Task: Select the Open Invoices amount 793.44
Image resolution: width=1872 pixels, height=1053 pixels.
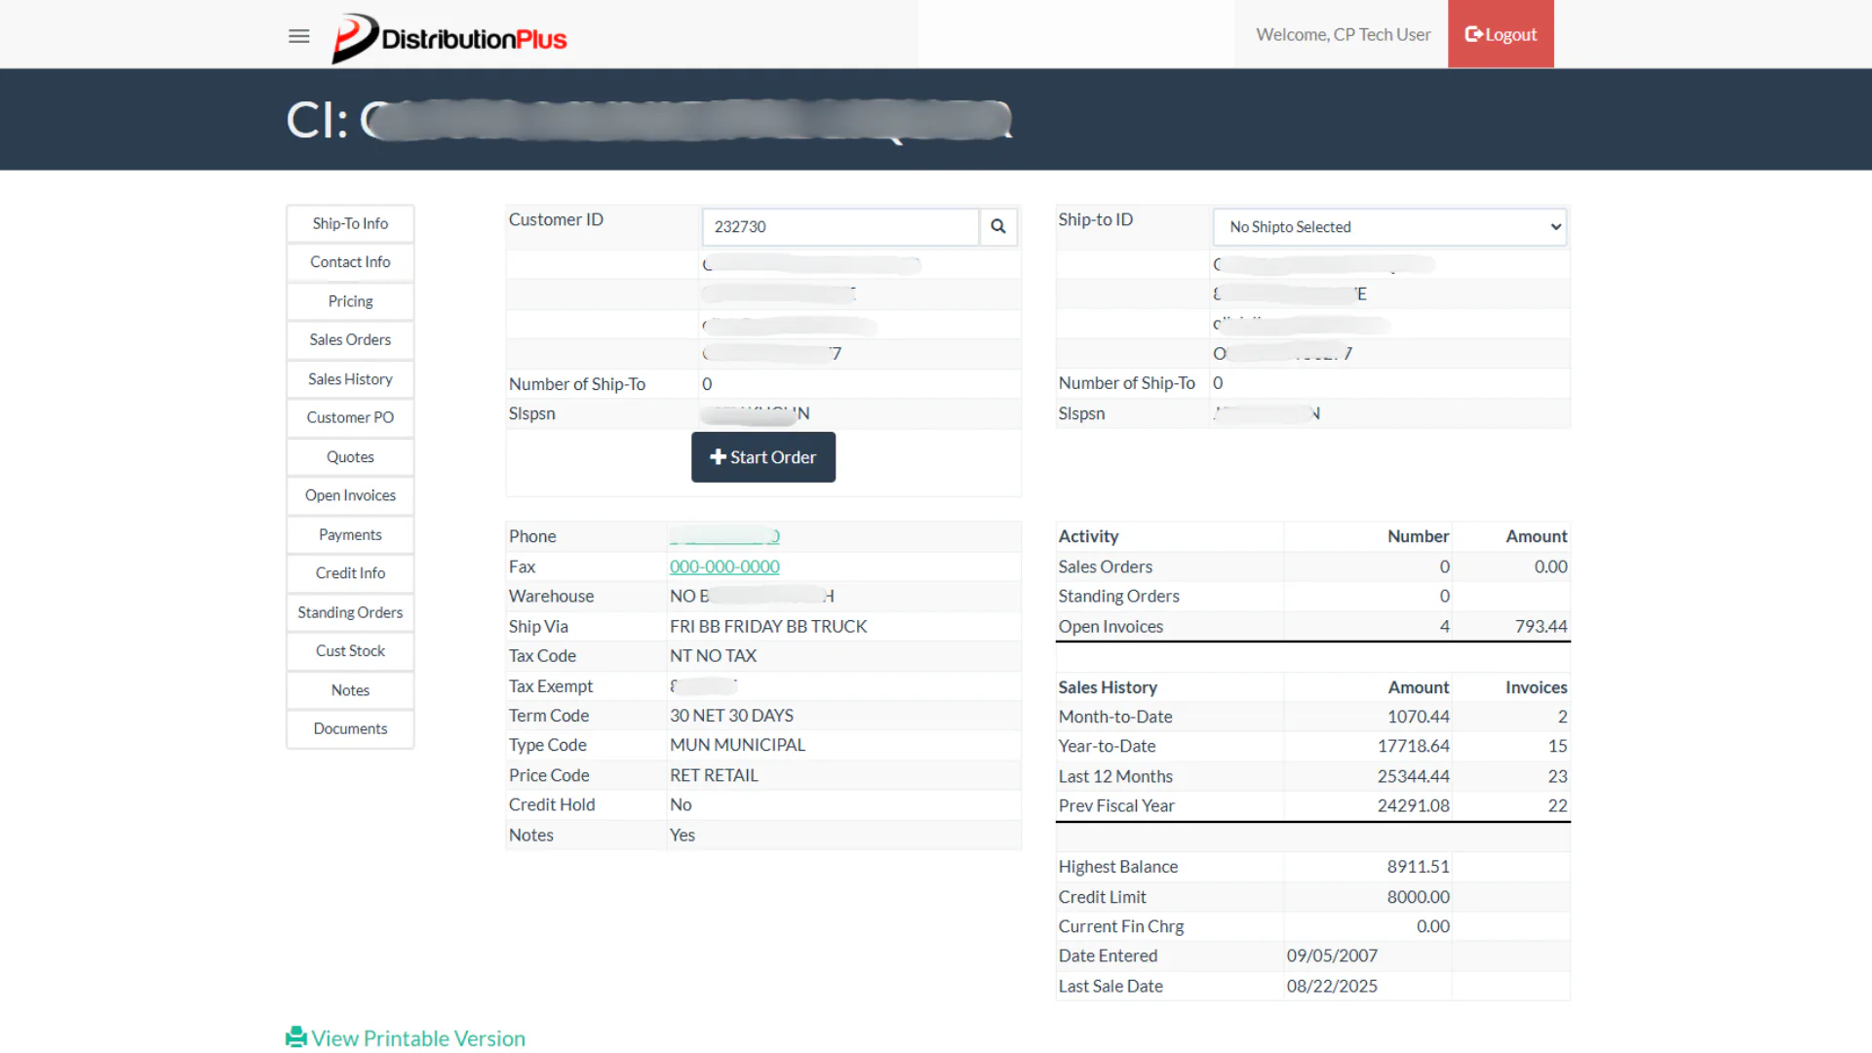Action: [x=1540, y=626]
